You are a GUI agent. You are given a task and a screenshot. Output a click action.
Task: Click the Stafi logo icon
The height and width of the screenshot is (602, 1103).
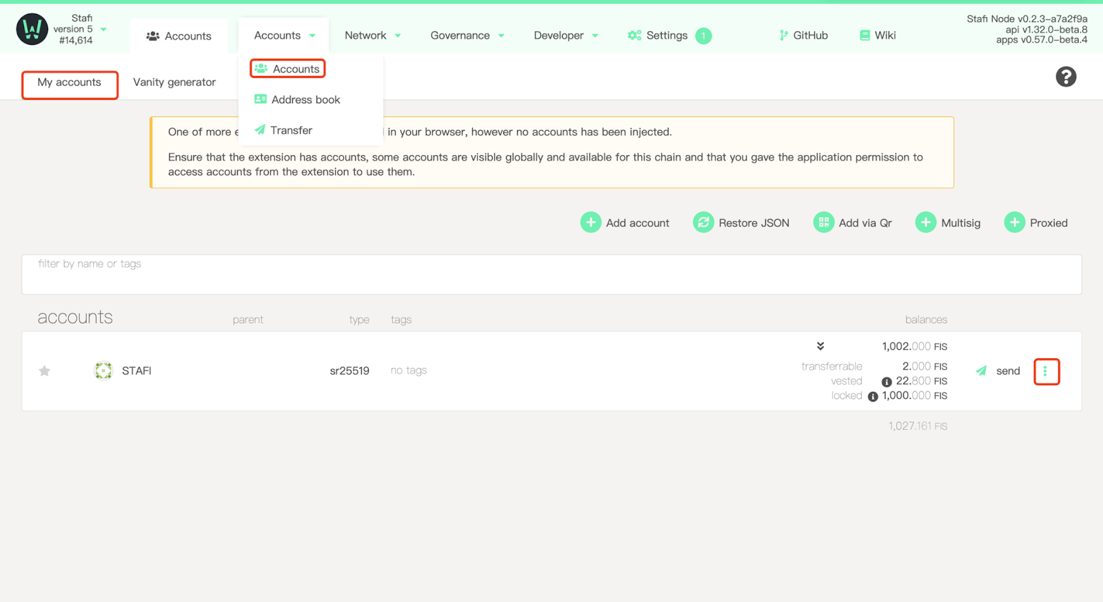32,29
